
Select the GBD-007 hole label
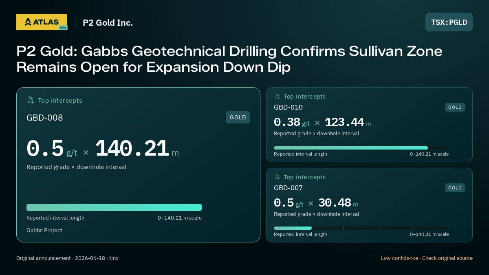(288, 188)
